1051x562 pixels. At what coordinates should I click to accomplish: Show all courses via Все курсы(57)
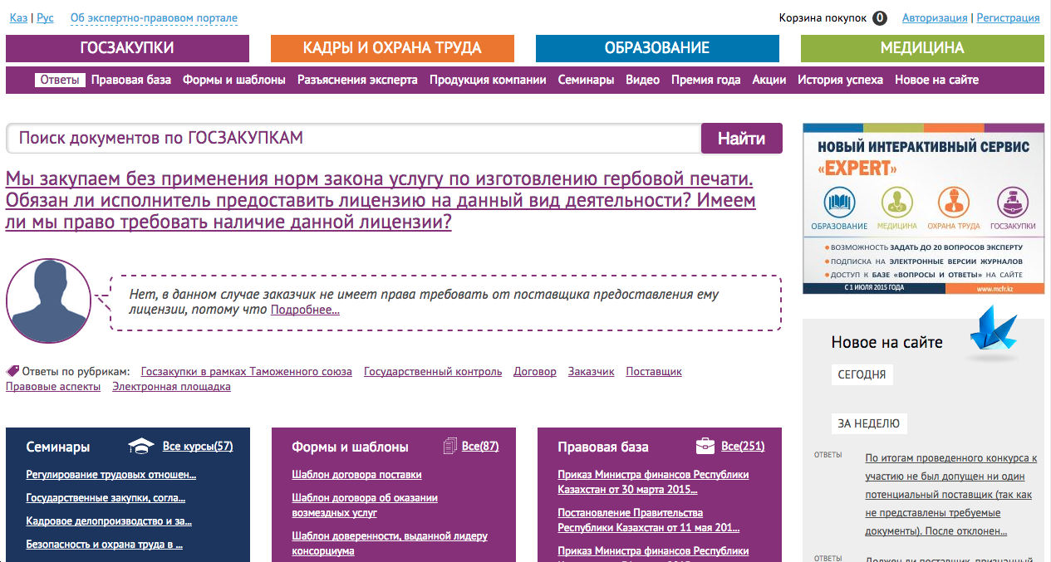[198, 447]
